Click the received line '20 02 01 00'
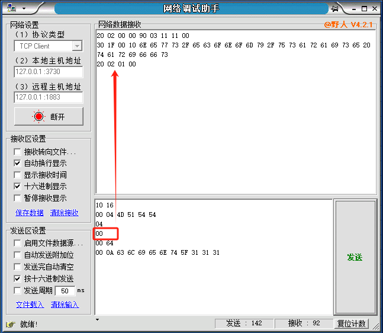 [x=116, y=64]
